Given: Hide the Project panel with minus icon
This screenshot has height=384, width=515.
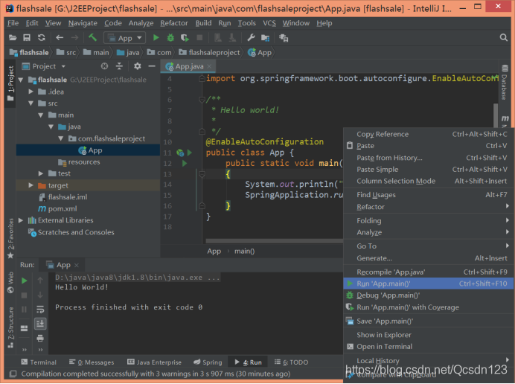Looking at the screenshot, I should (x=152, y=66).
